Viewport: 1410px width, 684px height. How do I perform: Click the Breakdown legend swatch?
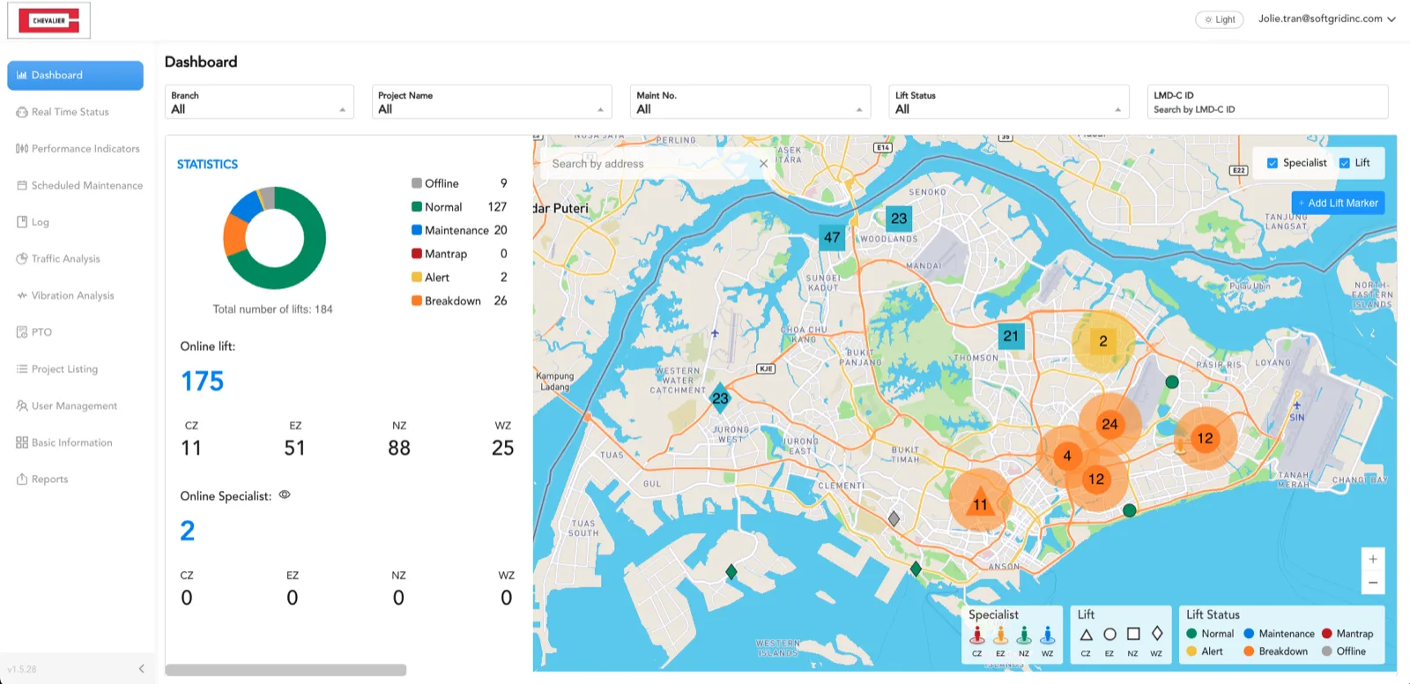417,301
